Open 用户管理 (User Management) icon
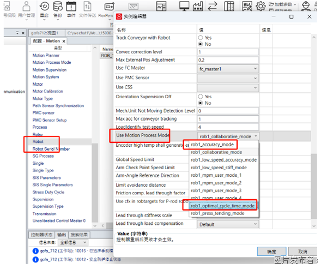 coord(26,8)
